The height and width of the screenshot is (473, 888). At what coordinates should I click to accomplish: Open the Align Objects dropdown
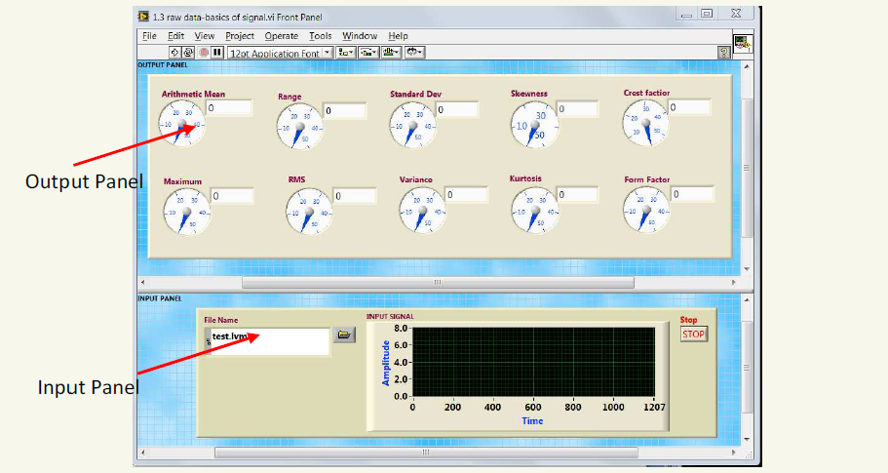click(345, 52)
